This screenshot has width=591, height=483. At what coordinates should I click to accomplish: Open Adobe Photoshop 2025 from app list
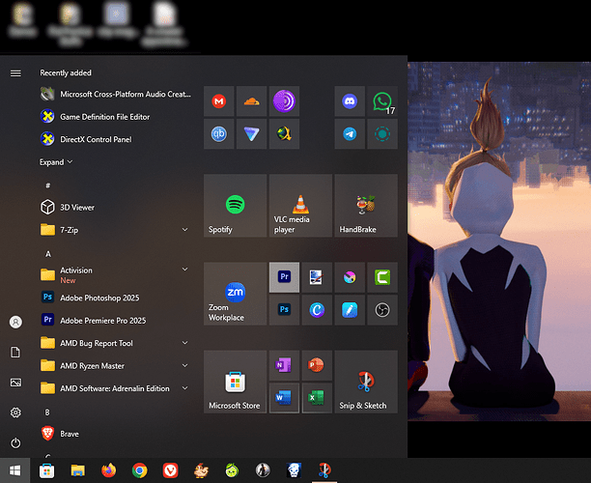tap(101, 298)
